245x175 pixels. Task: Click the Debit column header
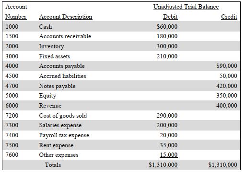(x=170, y=17)
